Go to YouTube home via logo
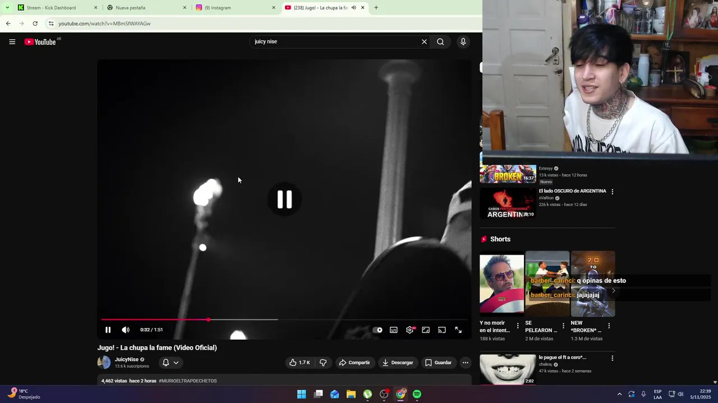Image resolution: width=718 pixels, height=403 pixels. tap(40, 42)
